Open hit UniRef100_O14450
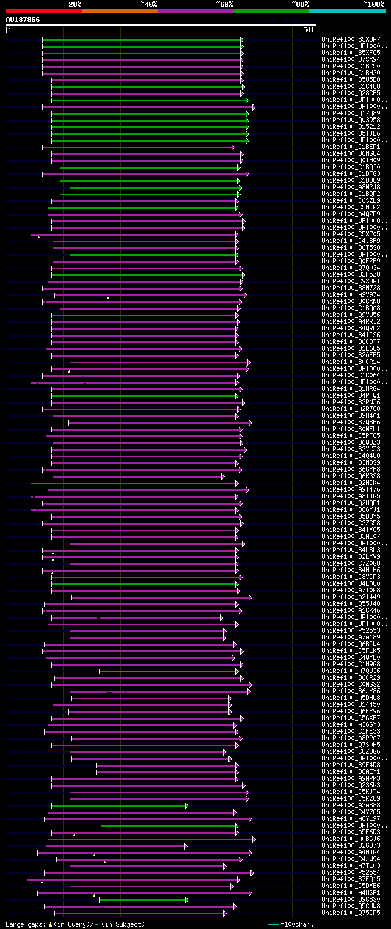 351,705
